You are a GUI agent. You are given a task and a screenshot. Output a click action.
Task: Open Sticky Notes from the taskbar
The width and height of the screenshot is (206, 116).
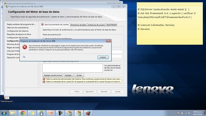tap(32, 113)
